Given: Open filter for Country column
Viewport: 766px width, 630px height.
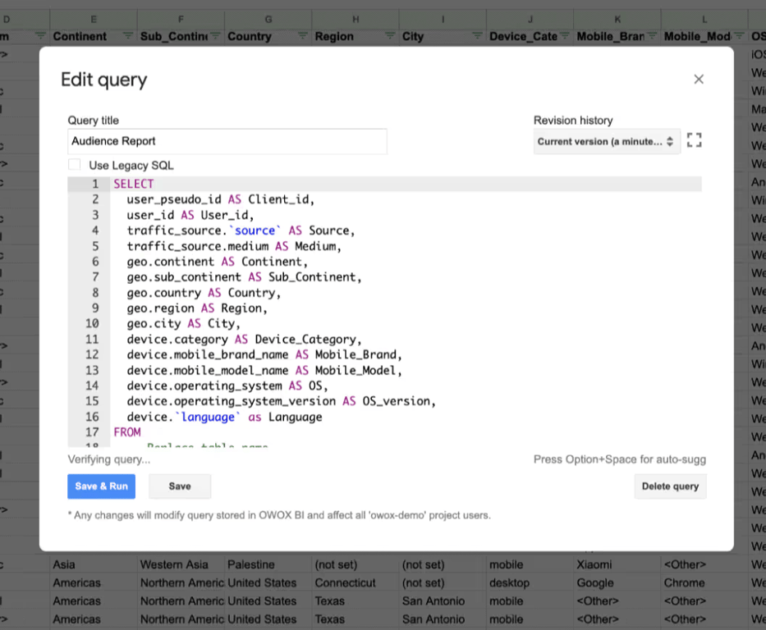Looking at the screenshot, I should (303, 36).
